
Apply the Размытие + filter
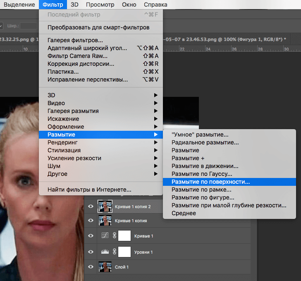click(229, 159)
